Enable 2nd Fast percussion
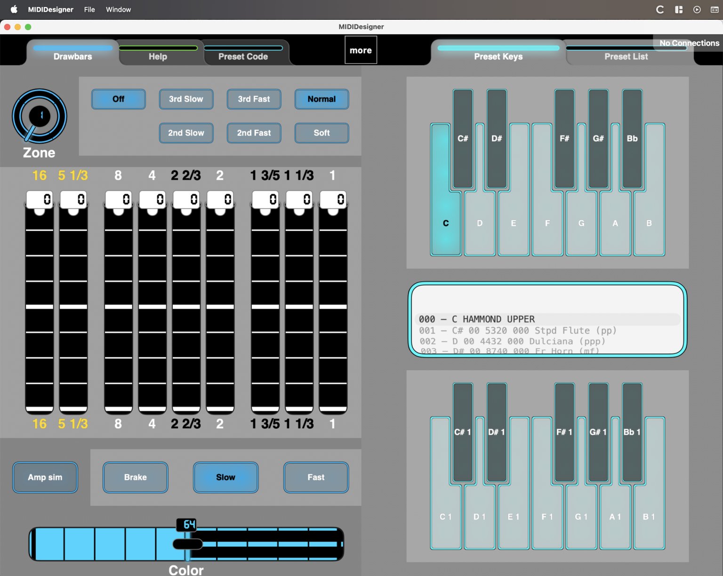Image resolution: width=723 pixels, height=576 pixels. coord(254,133)
